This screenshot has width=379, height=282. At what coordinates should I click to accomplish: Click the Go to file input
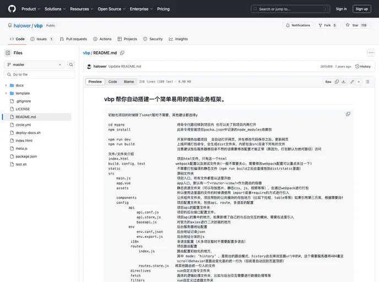40,74
